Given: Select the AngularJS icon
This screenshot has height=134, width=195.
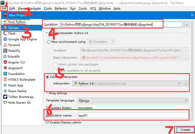Looking at the screenshot, I should (x=5, y=68).
